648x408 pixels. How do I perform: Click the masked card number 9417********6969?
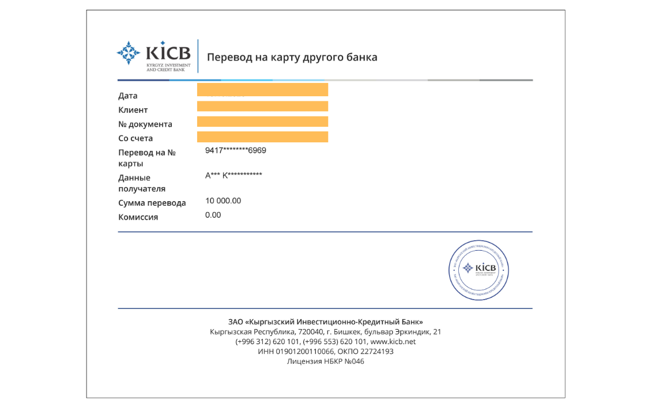[x=235, y=150]
